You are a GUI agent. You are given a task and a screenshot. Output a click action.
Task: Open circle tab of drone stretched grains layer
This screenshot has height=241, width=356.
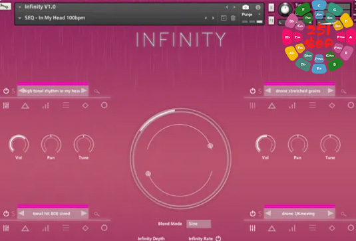(x=351, y=105)
